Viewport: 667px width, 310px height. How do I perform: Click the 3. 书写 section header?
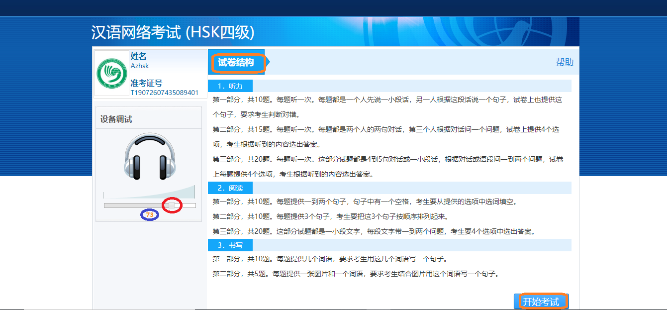point(230,245)
